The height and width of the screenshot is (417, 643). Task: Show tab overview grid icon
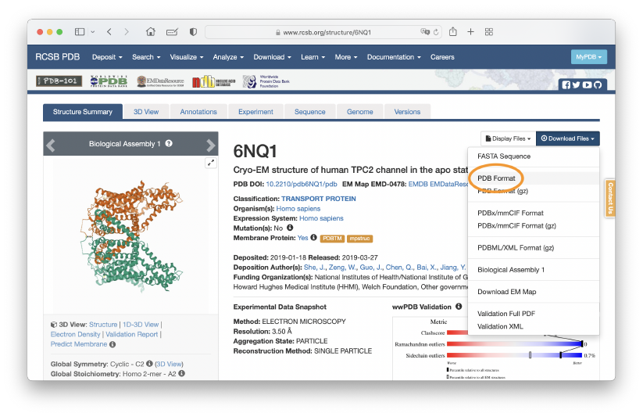coord(489,31)
